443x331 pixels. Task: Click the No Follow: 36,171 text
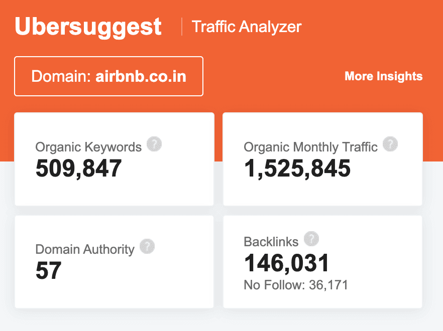point(296,284)
